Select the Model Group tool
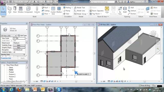 [x=80, y=14]
